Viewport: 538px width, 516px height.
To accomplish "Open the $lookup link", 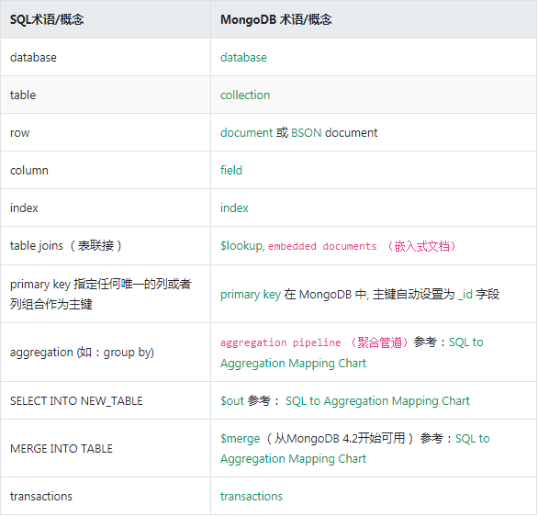I will [241, 246].
